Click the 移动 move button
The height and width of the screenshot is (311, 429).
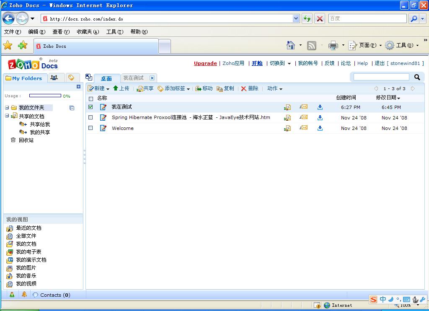click(x=204, y=88)
